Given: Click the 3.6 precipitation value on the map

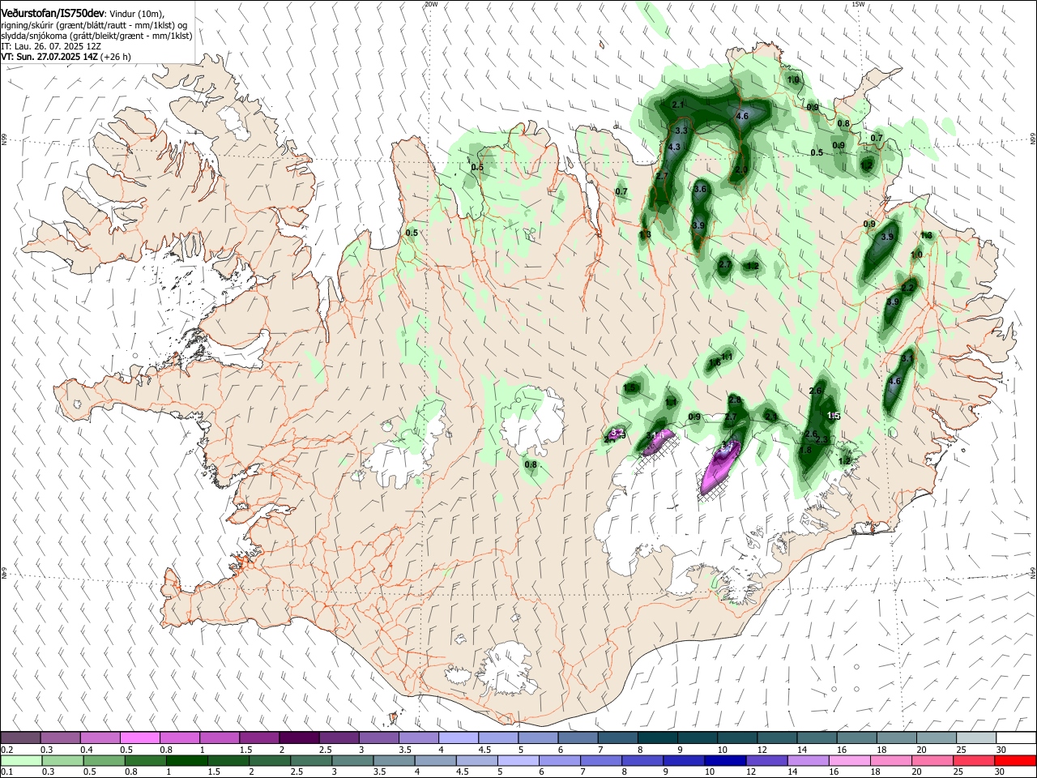Looking at the screenshot, I should 701,189.
